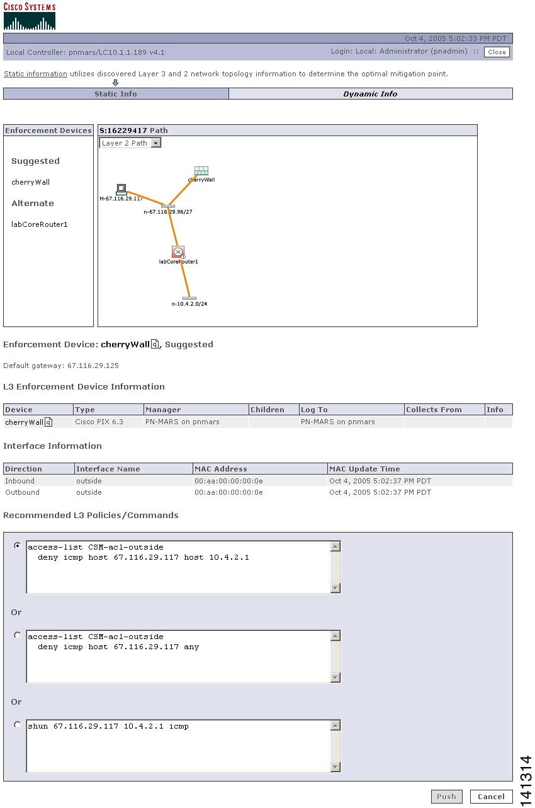Screen dimensions: 535x808
Task: Click the Direction column header
Action: 38,469
